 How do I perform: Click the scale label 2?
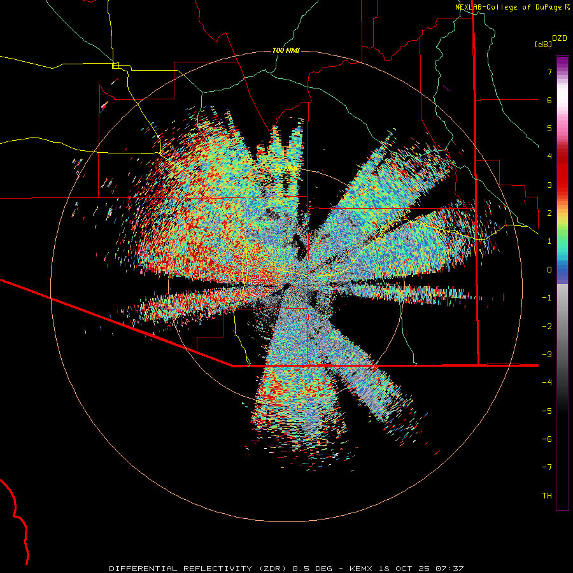pos(549,213)
